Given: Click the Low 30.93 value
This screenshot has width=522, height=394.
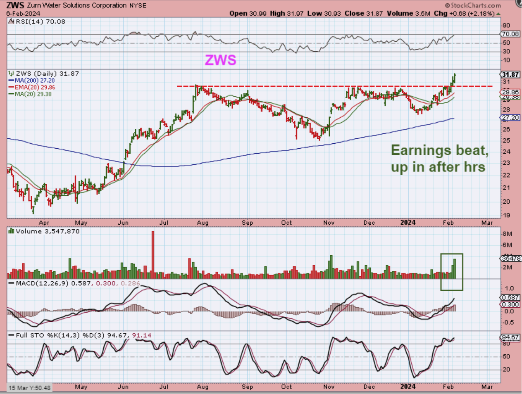Looking at the screenshot, I should [324, 13].
